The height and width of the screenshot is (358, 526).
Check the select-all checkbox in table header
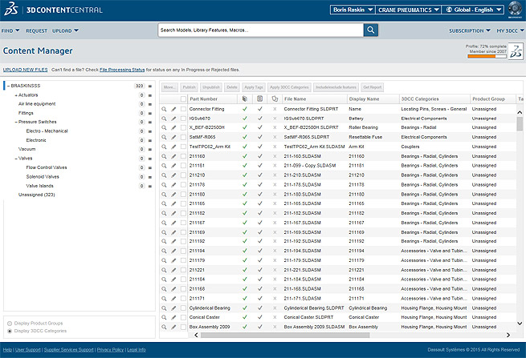point(183,99)
